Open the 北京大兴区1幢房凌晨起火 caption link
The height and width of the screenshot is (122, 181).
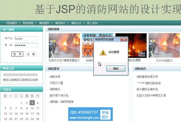tap(64, 60)
